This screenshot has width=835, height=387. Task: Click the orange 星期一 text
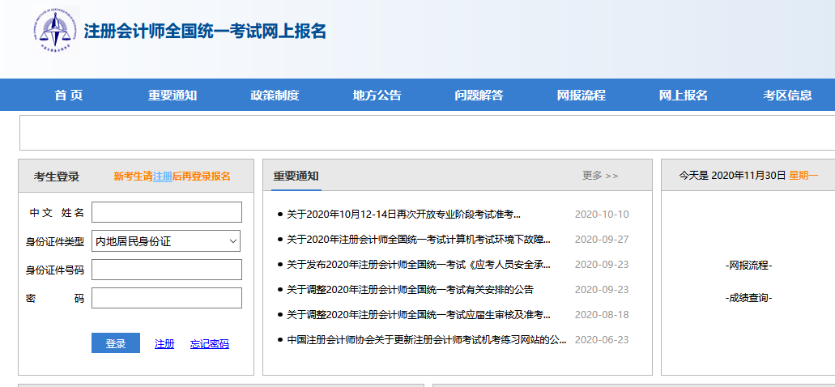(x=803, y=175)
